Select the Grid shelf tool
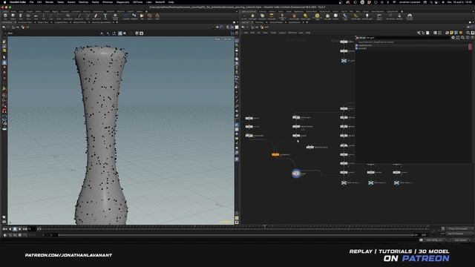 [36, 16]
